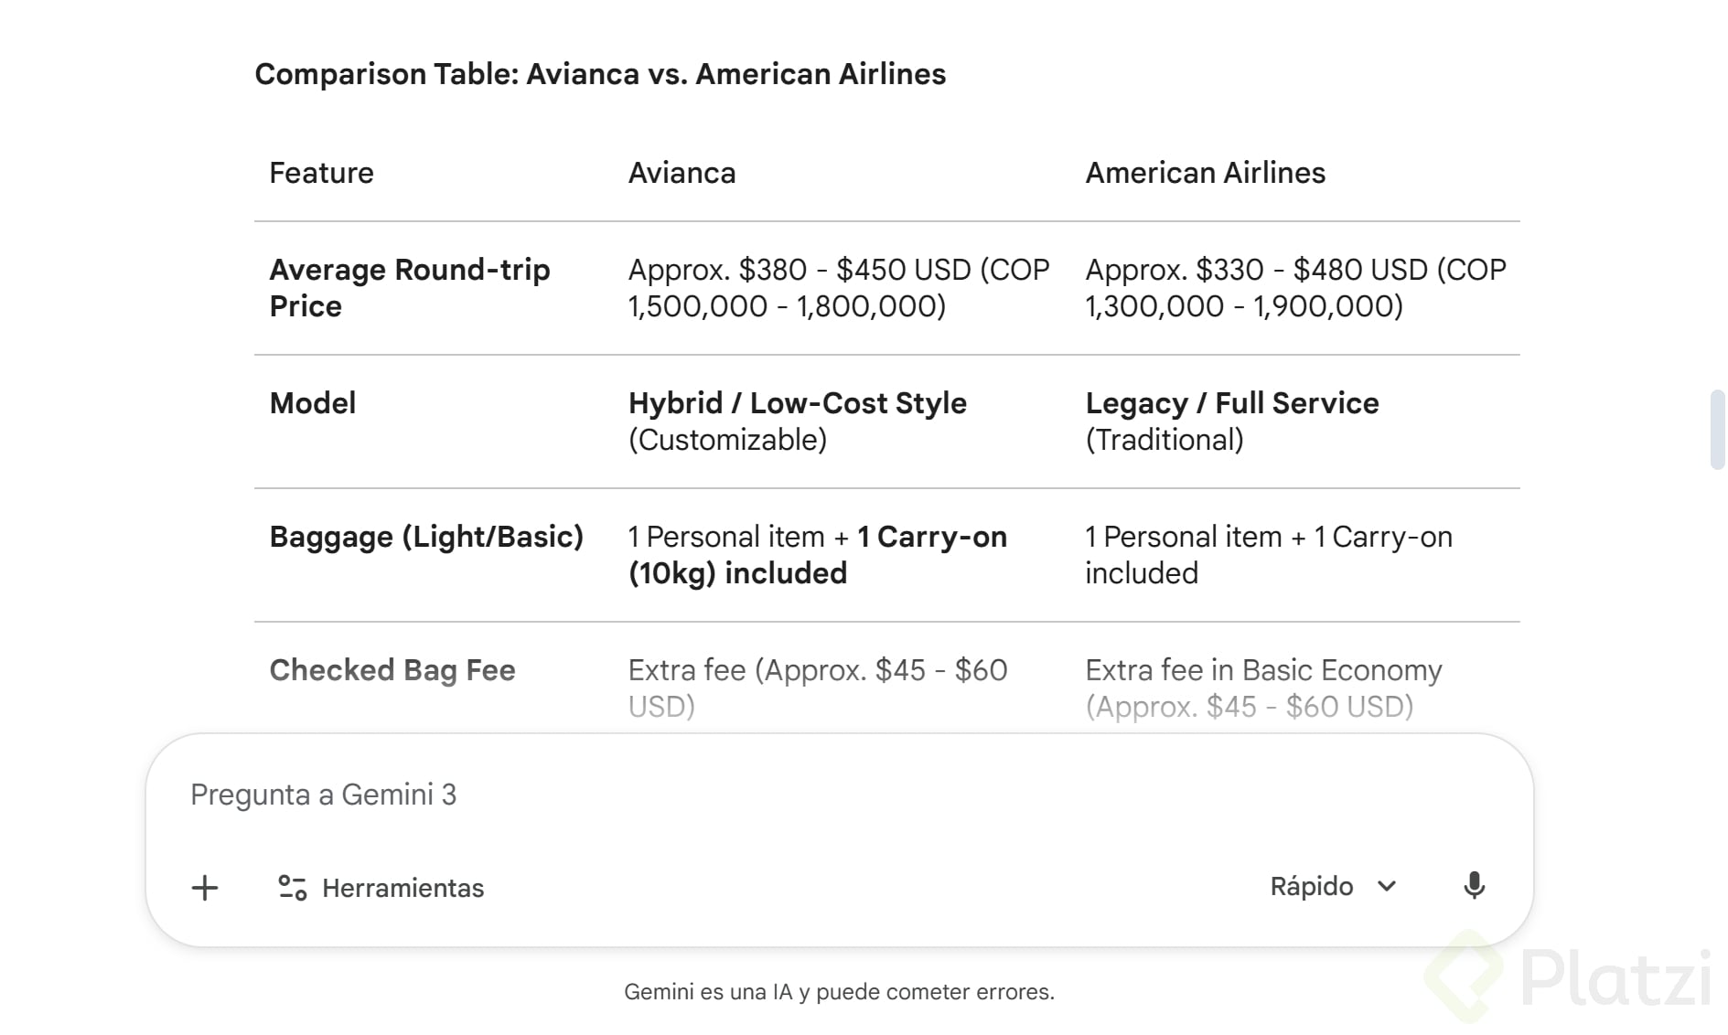This screenshot has width=1728, height=1035.
Task: Click the "Feature" column header
Action: coord(321,173)
